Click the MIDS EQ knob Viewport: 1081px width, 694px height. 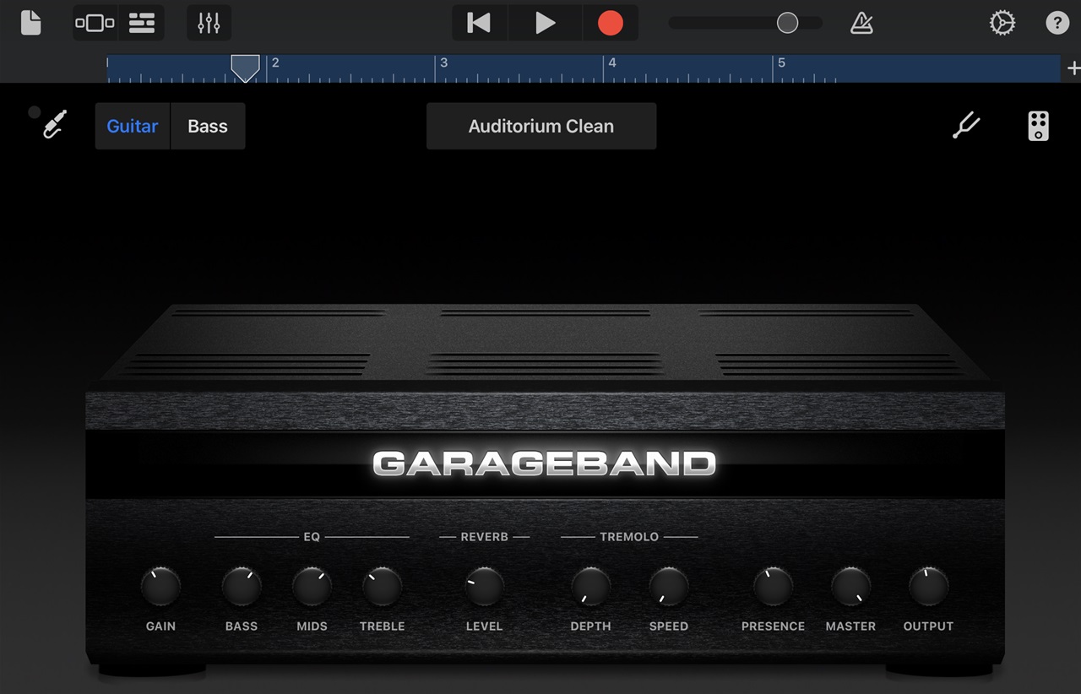click(x=312, y=587)
